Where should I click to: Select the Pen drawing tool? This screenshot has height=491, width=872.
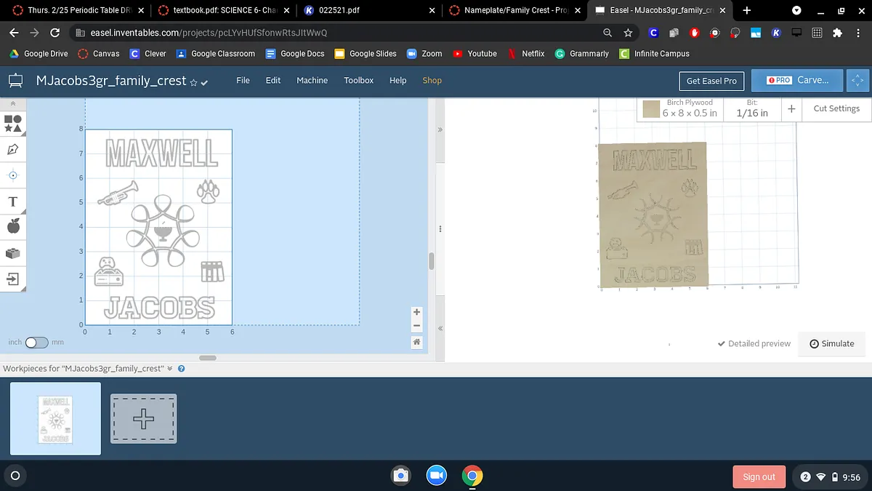pos(12,149)
